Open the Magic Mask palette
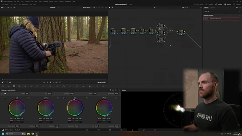The width and height of the screenshot is (242, 136). tap(77, 87)
